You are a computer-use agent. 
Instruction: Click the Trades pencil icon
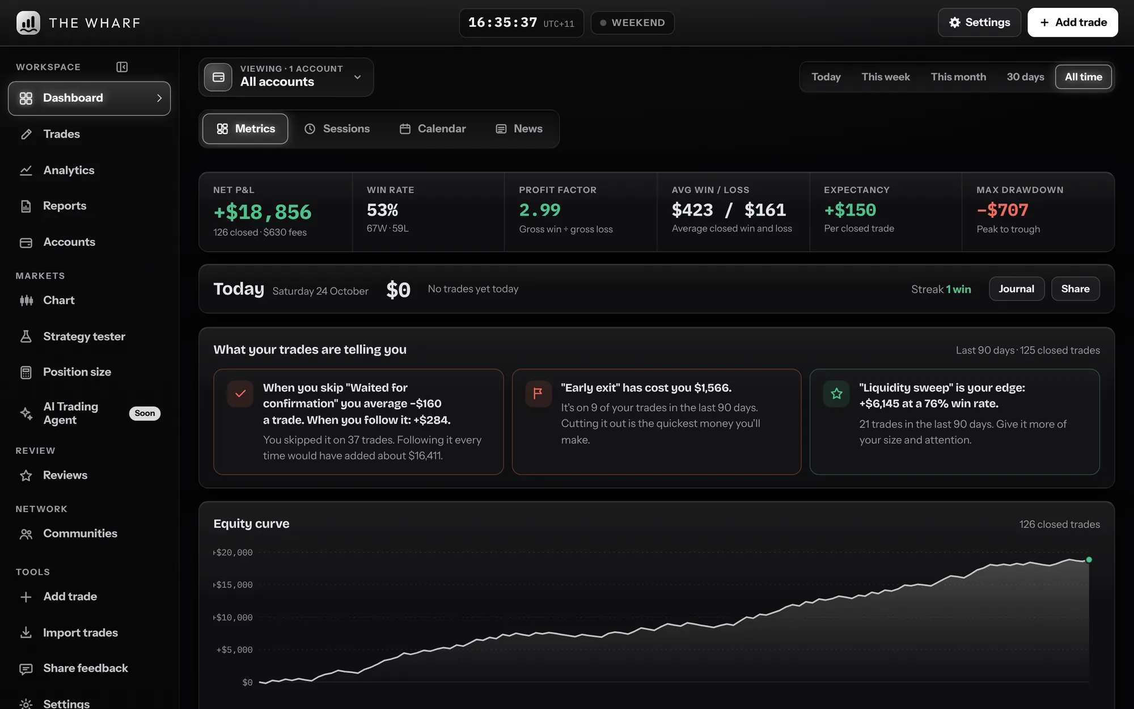click(26, 134)
